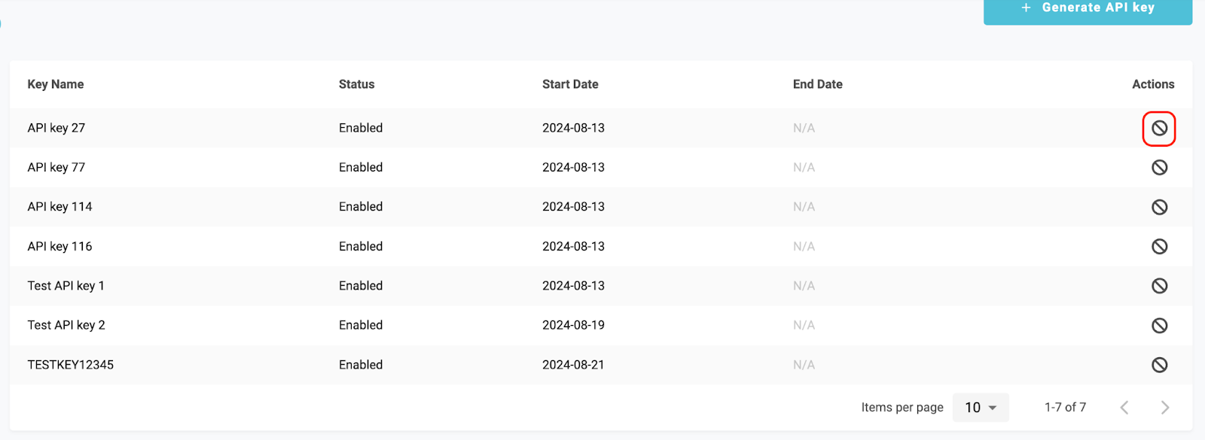This screenshot has height=440, width=1205.
Task: Open the Items per page dropdown
Action: pos(981,408)
